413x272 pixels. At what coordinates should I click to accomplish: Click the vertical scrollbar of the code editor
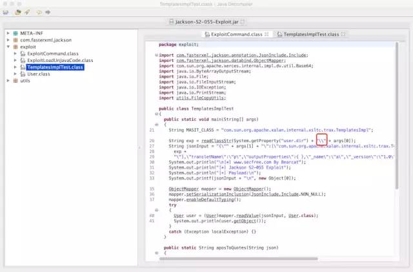397,116
